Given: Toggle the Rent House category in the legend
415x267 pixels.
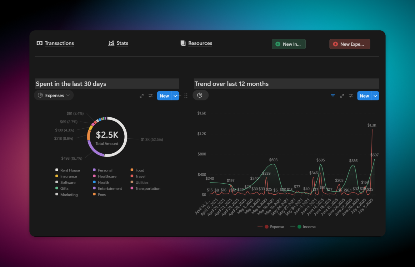Looking at the screenshot, I should tap(69, 170).
